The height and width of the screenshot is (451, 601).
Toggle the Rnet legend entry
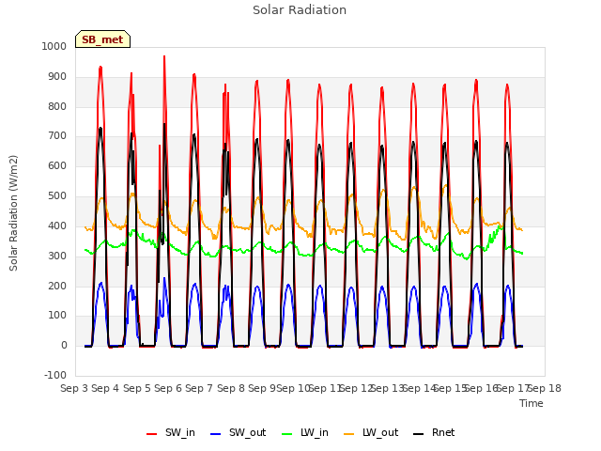point(434,432)
